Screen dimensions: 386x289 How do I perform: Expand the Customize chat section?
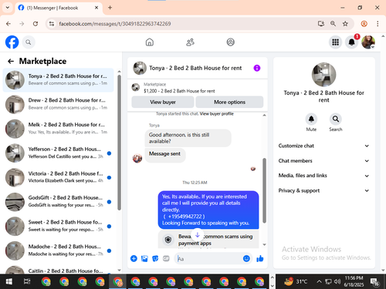click(x=323, y=146)
